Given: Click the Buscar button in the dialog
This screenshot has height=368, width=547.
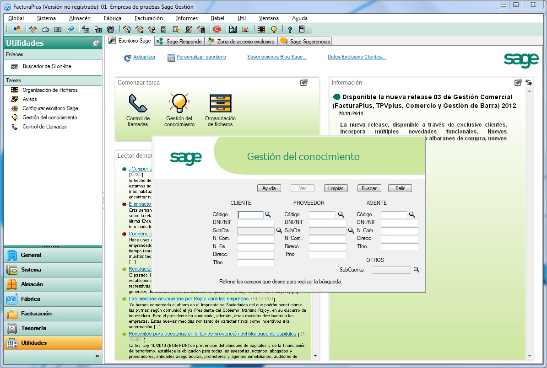Looking at the screenshot, I should [369, 188].
